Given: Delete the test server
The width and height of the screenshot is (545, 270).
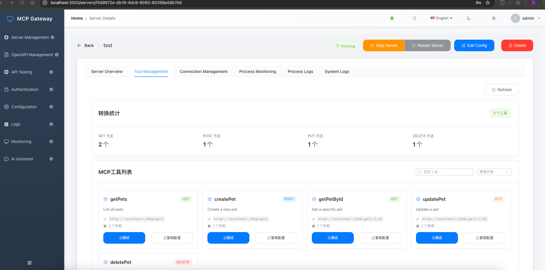Looking at the screenshot, I should point(517,45).
